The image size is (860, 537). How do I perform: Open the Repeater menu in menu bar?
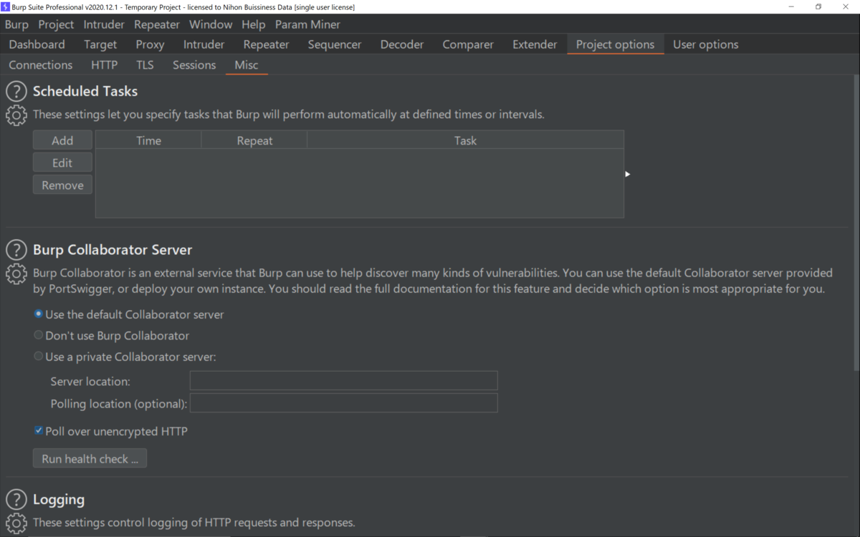click(x=157, y=24)
